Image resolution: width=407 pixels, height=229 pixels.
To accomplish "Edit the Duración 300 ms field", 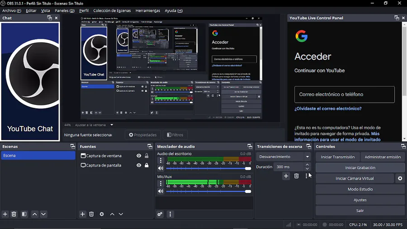I will point(289,167).
